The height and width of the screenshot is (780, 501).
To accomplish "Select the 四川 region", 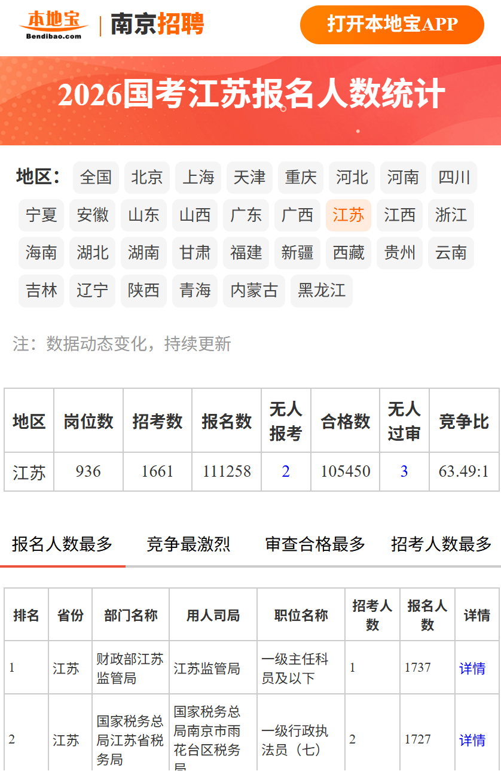I will tap(454, 178).
